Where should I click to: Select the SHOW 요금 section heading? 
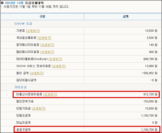point(23,24)
